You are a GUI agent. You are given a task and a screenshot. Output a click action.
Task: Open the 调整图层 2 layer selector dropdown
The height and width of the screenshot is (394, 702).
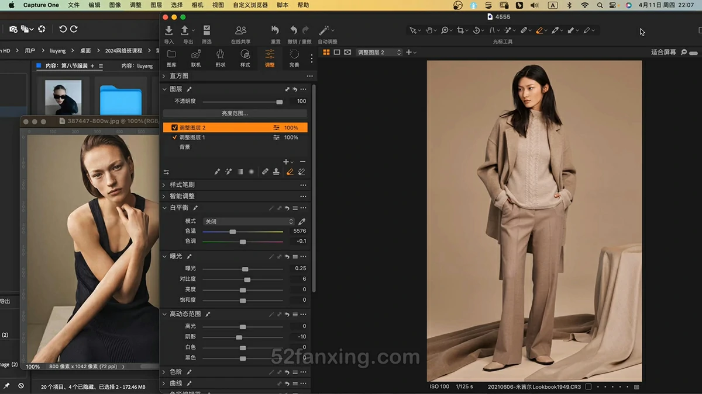pyautogui.click(x=379, y=53)
